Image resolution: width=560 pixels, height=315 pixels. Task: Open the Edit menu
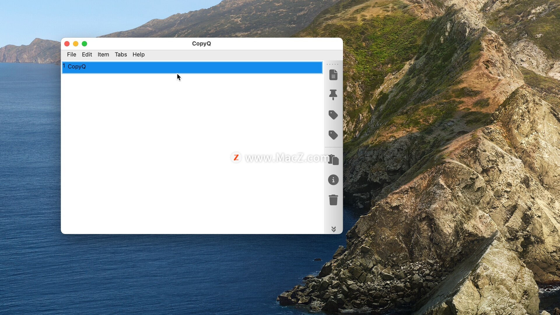(x=87, y=55)
